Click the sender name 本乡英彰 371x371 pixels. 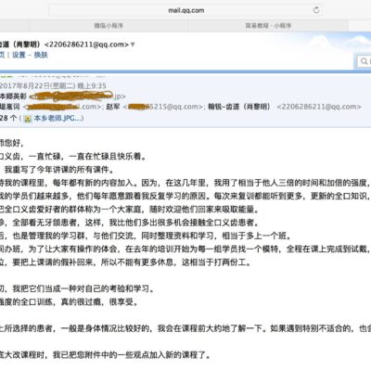pyautogui.click(x=13, y=96)
